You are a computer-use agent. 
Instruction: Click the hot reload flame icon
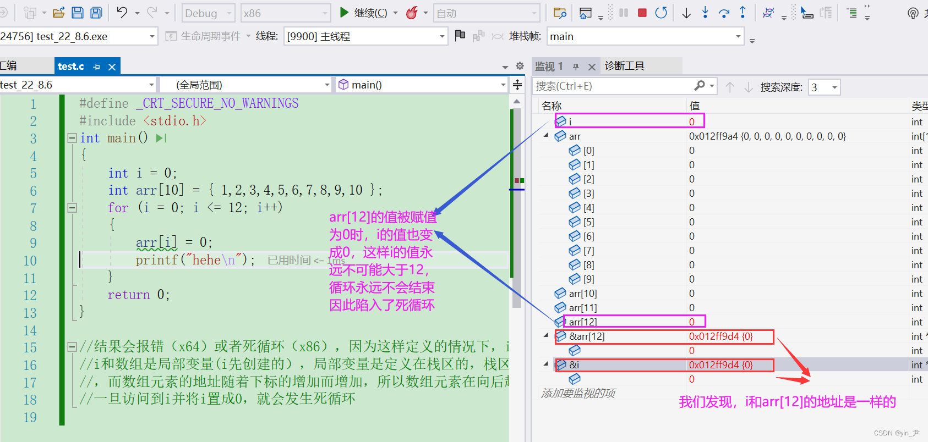[x=412, y=13]
